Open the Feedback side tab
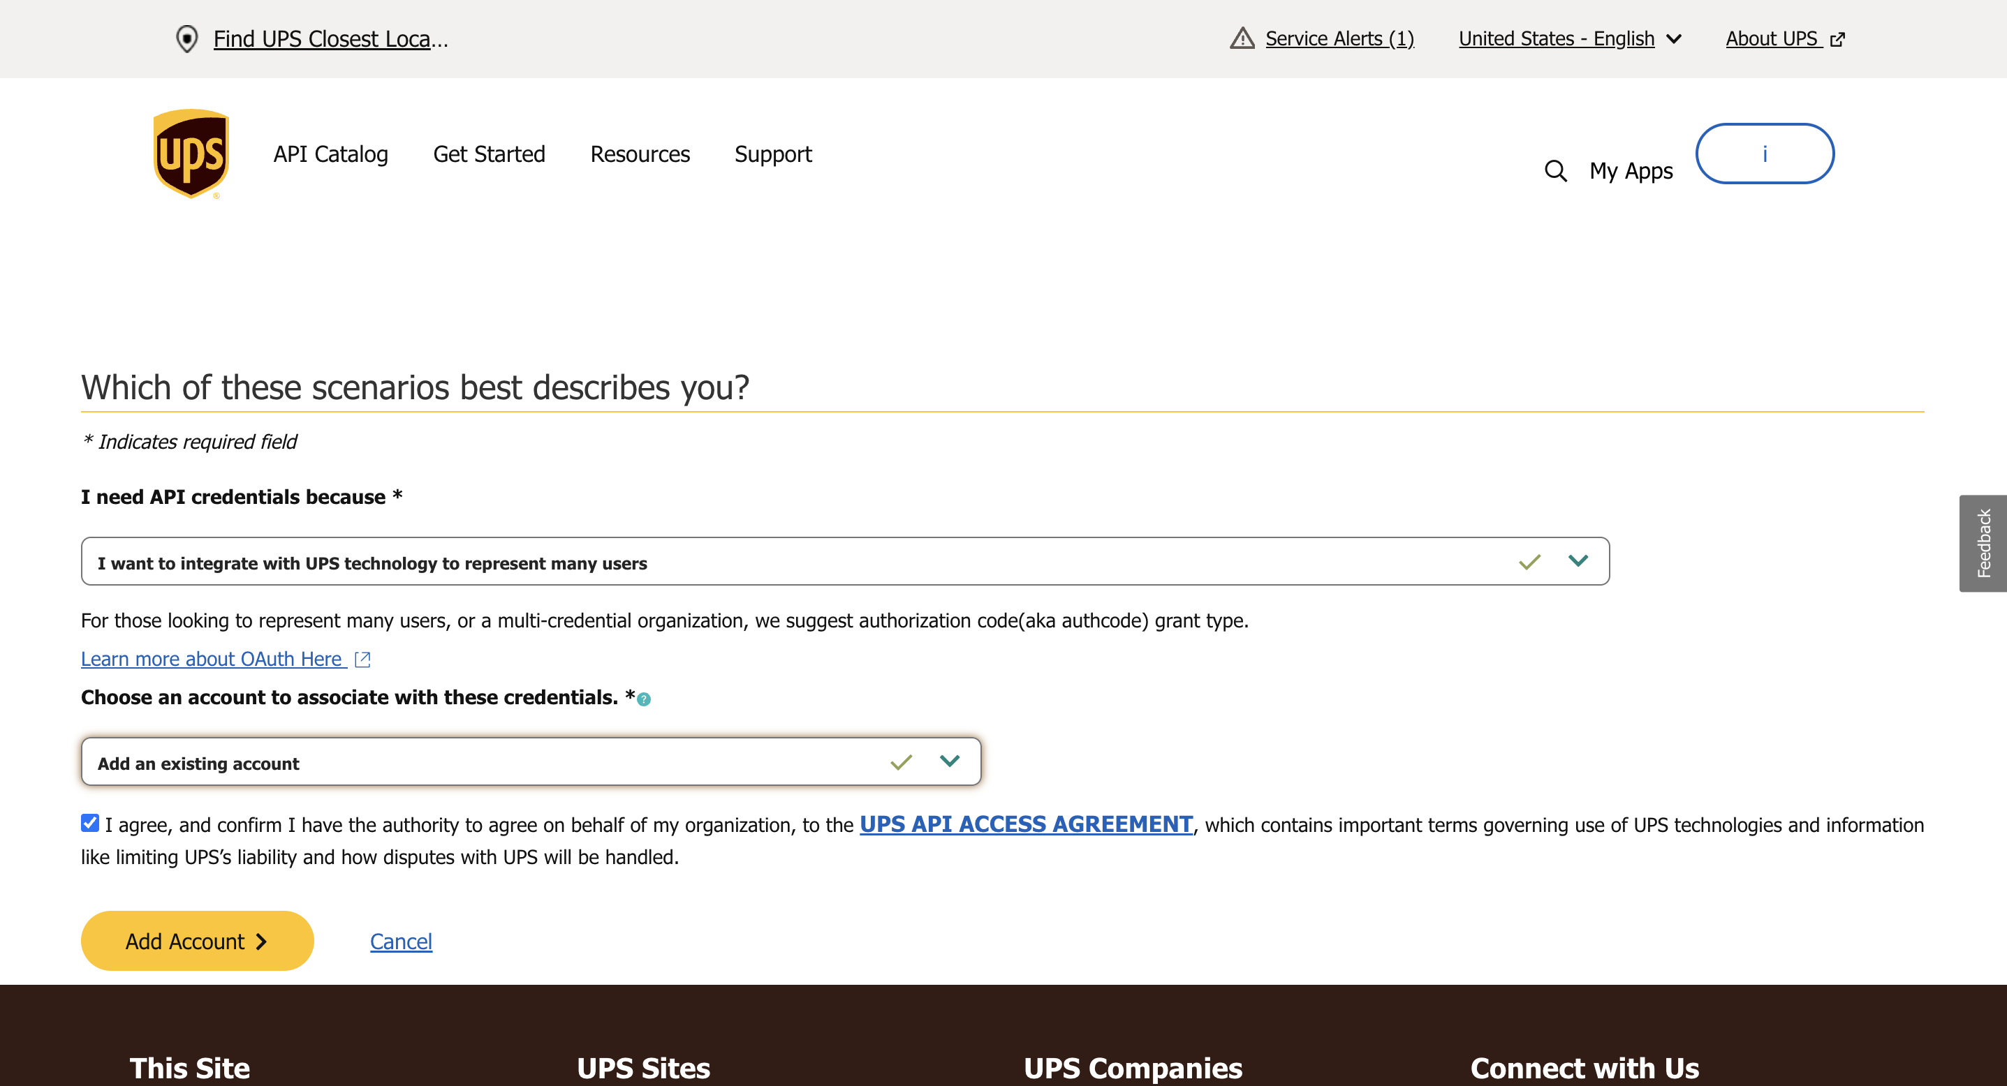The height and width of the screenshot is (1086, 2007). 1983,542
